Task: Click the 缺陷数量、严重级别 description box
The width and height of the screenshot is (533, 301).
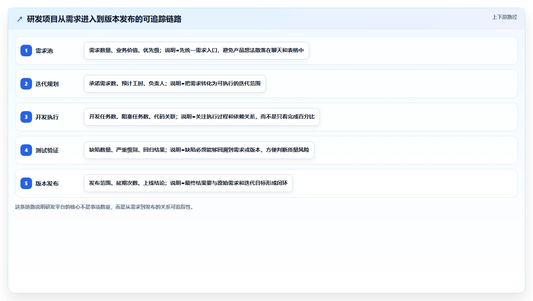Action: point(199,150)
